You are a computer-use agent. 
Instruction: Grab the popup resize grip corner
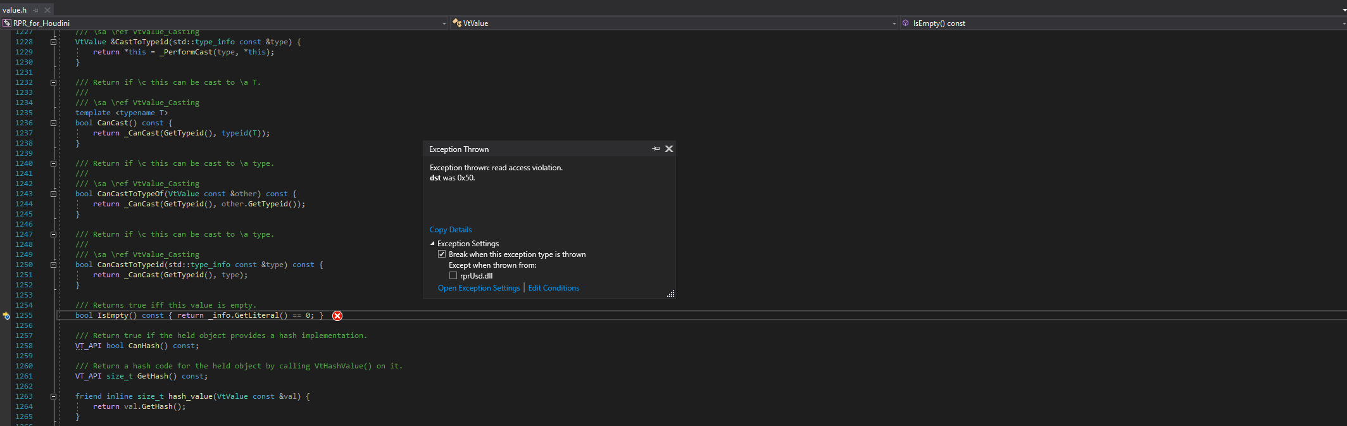[x=671, y=294]
